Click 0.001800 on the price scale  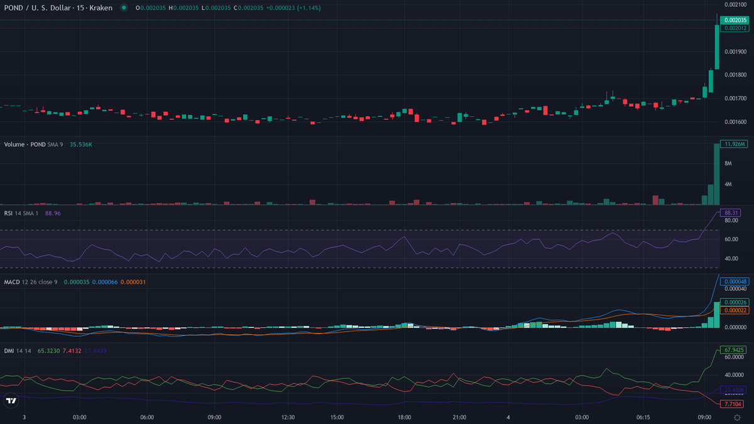click(736, 75)
